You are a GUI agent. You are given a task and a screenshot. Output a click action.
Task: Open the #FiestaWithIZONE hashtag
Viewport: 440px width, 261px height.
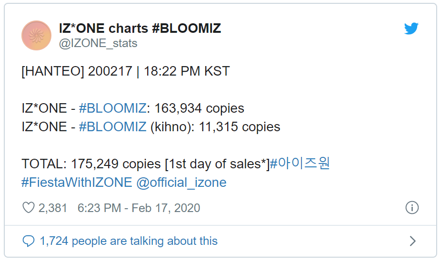click(x=77, y=183)
